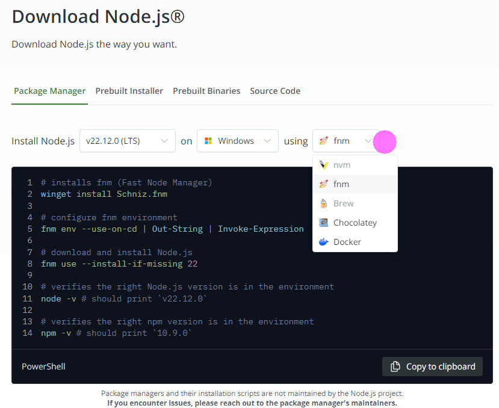Open the v22.12.0 (LTS) version dropdown
Viewport: 499px width, 408px height.
coord(127,141)
